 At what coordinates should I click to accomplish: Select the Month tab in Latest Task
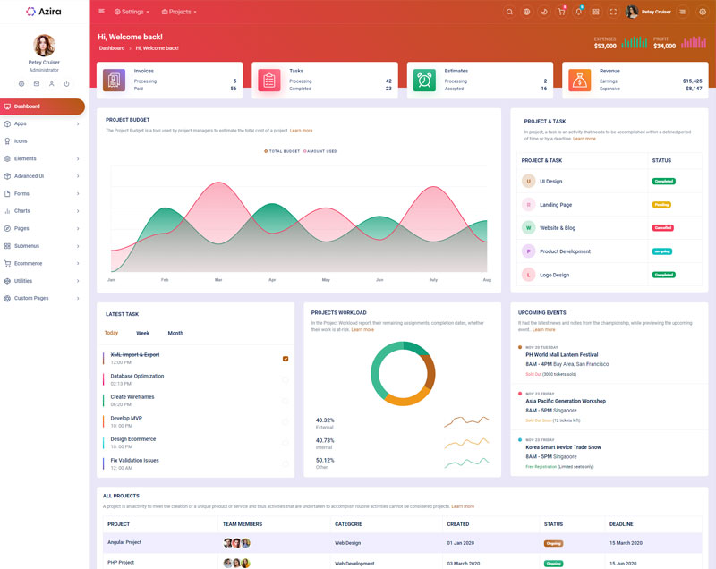175,333
